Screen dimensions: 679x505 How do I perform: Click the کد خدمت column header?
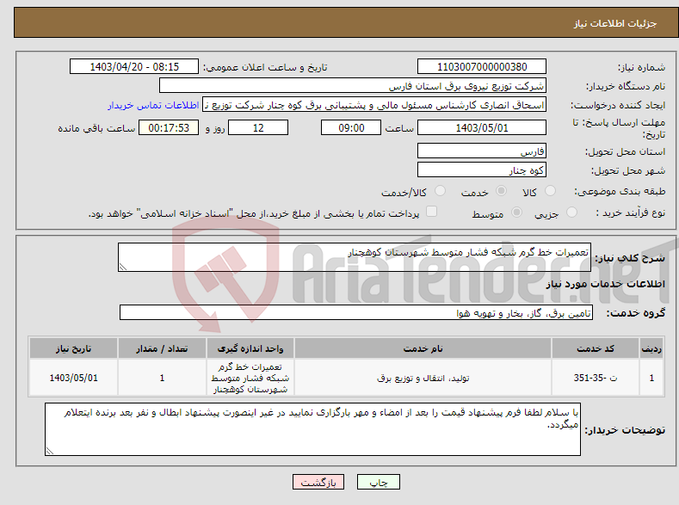596,348
